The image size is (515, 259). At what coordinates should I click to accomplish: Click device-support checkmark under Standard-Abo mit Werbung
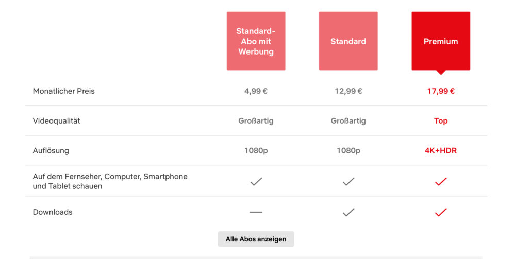256,181
